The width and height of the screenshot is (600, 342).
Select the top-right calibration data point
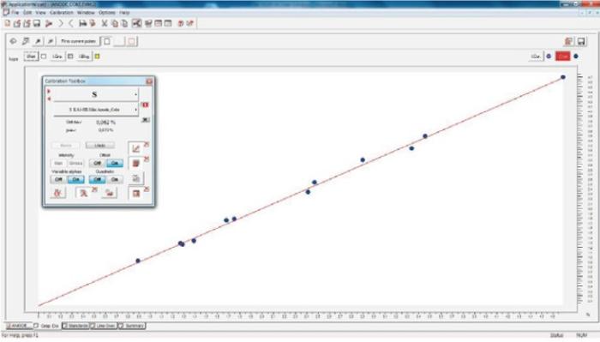coord(563,77)
